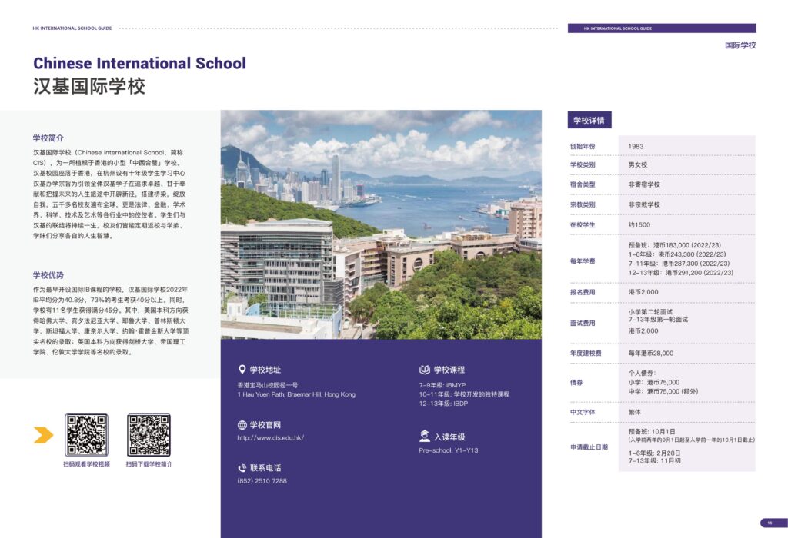Image resolution: width=788 pixels, height=538 pixels.
Task: Click the curriculum line 7-9年级: IBMYP
Action: coord(442,385)
